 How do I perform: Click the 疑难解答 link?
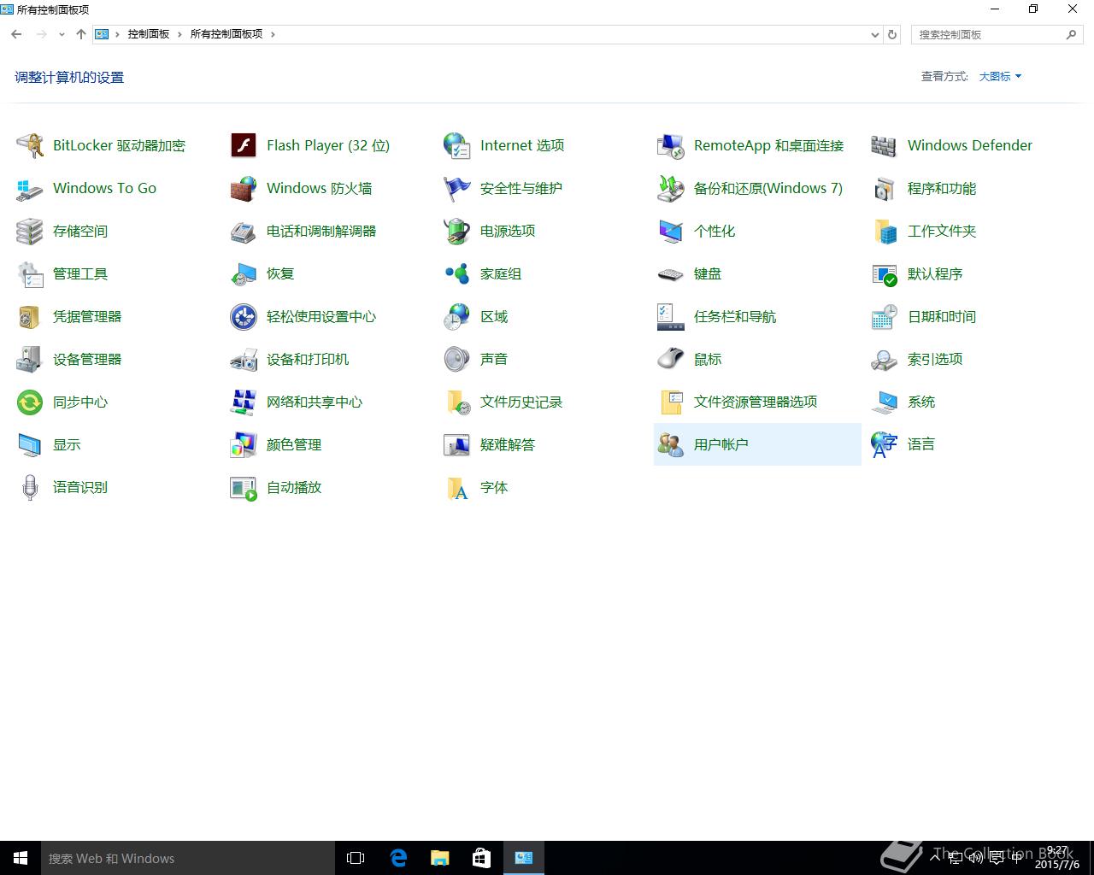tap(508, 444)
